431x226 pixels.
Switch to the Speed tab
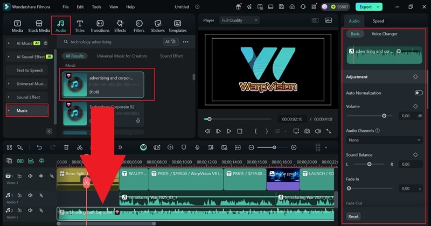378,21
